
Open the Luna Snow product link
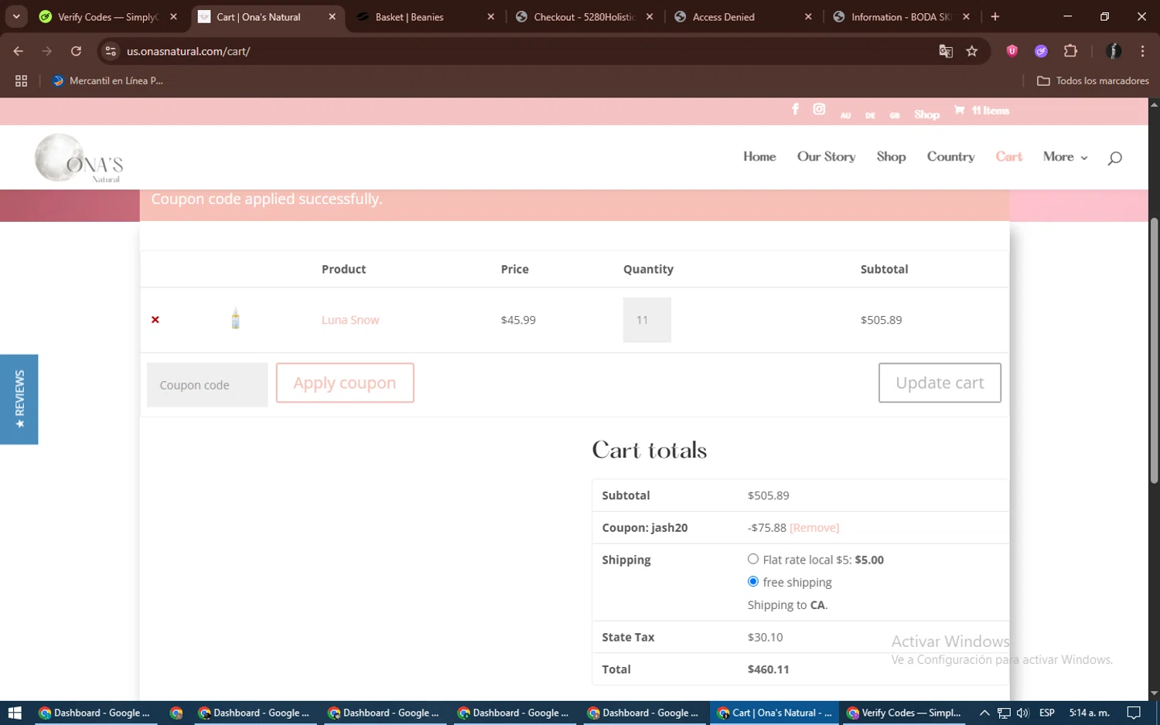point(350,320)
